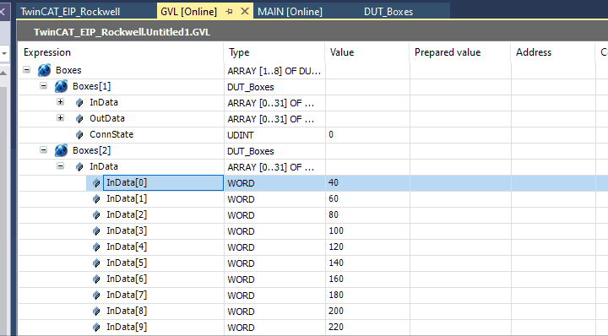The height and width of the screenshot is (336, 608).
Task: Click the value 60 of InData[1]
Action: tap(334, 198)
